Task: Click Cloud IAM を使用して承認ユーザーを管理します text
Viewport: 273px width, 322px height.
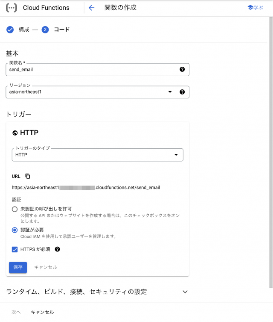Action: (x=68, y=236)
